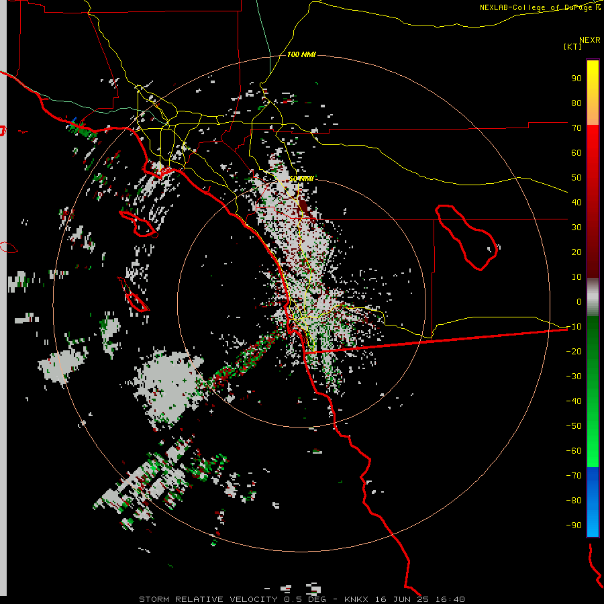Click the 16 JUN 25 date text
Viewport: 604px width, 604px height.
[x=402, y=599]
